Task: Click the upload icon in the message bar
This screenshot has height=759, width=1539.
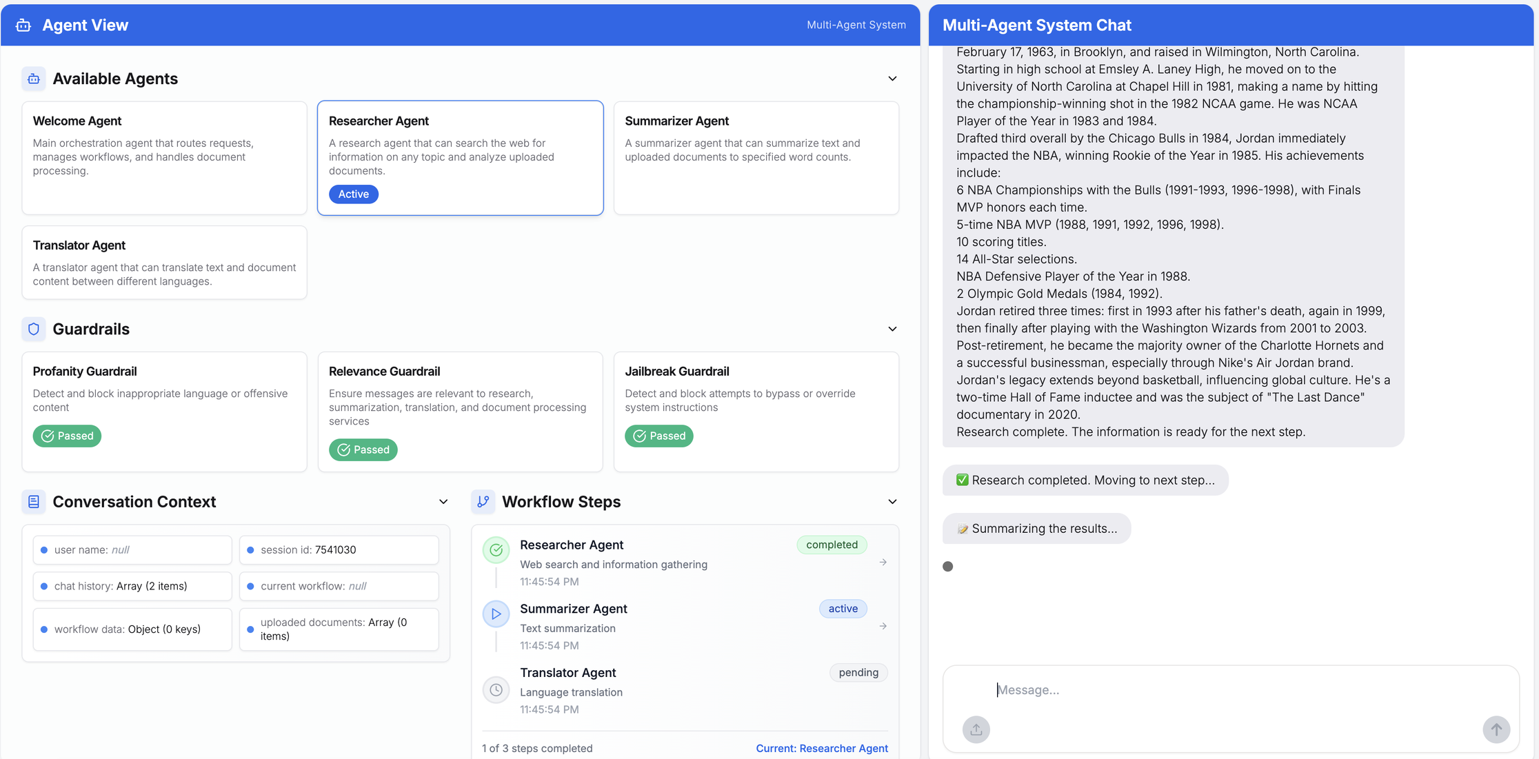Action: (x=976, y=729)
